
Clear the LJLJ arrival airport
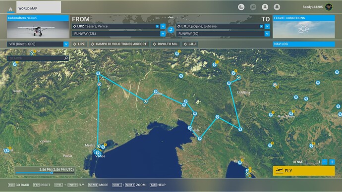[x=261, y=26]
